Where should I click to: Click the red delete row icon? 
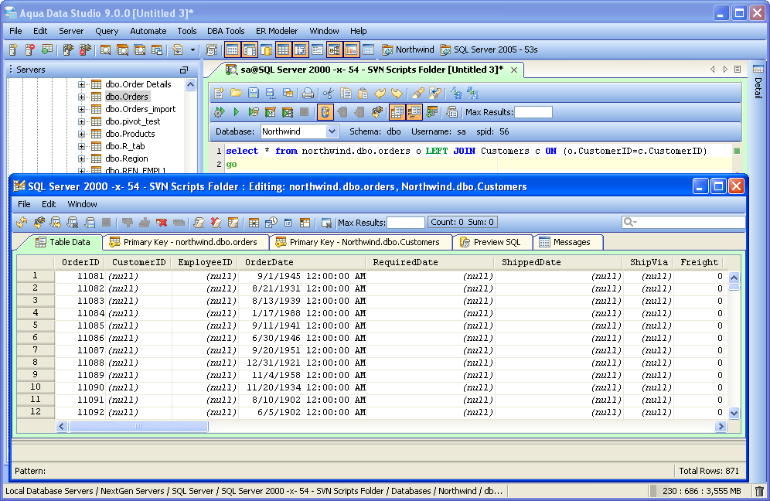tap(162, 223)
